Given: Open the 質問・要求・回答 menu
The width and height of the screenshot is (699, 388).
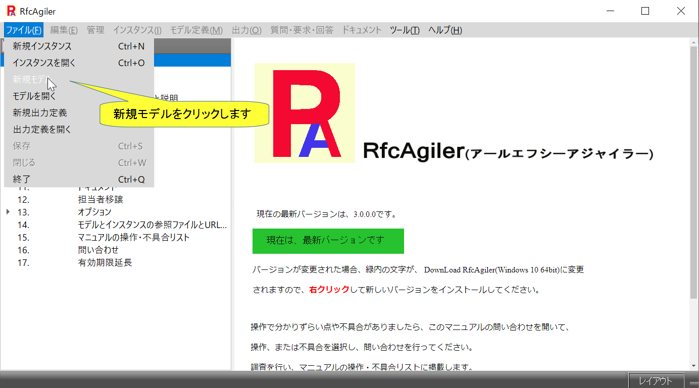Looking at the screenshot, I should pyautogui.click(x=302, y=30).
